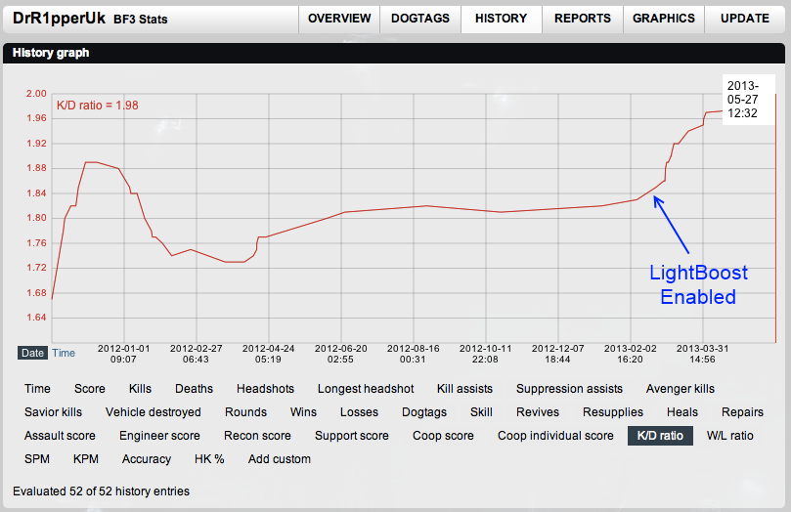Plot the Kills statistic
This screenshot has width=791, height=512.
pyautogui.click(x=140, y=389)
